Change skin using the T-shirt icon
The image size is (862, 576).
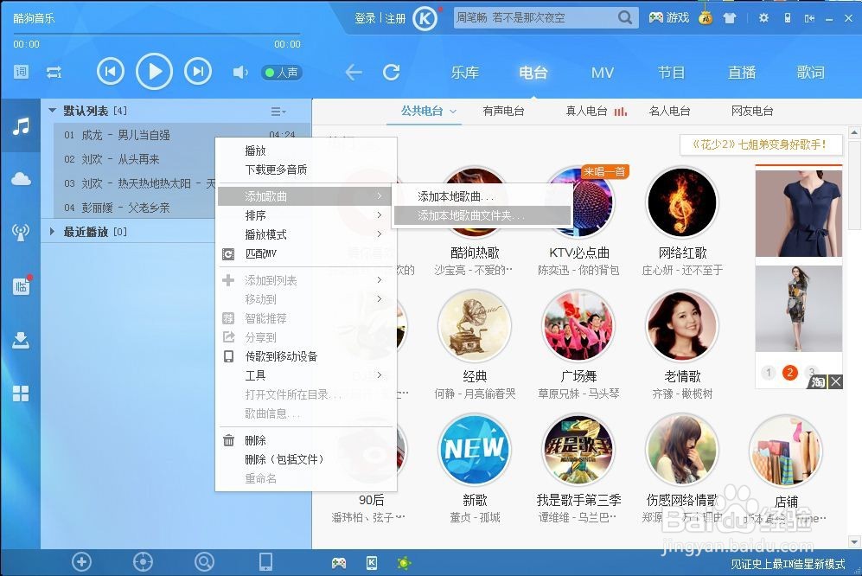(x=730, y=17)
